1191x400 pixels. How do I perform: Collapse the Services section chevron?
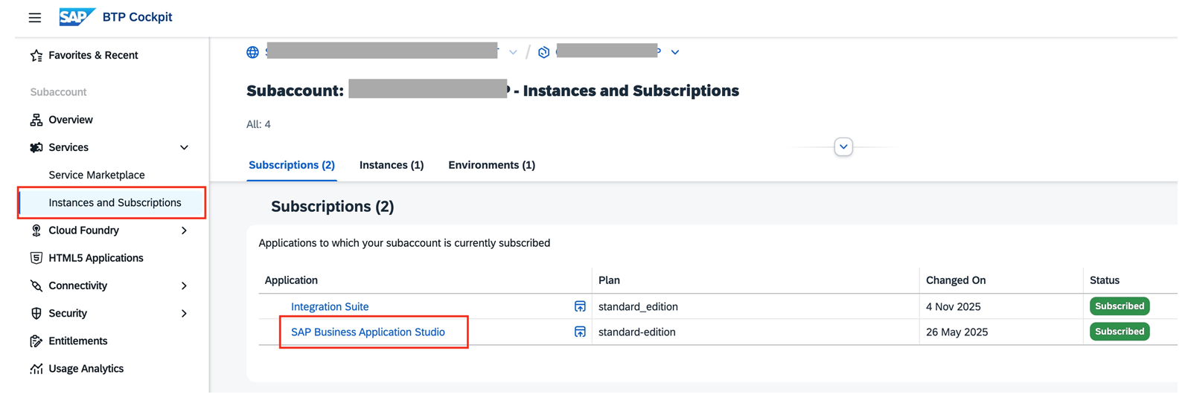184,147
